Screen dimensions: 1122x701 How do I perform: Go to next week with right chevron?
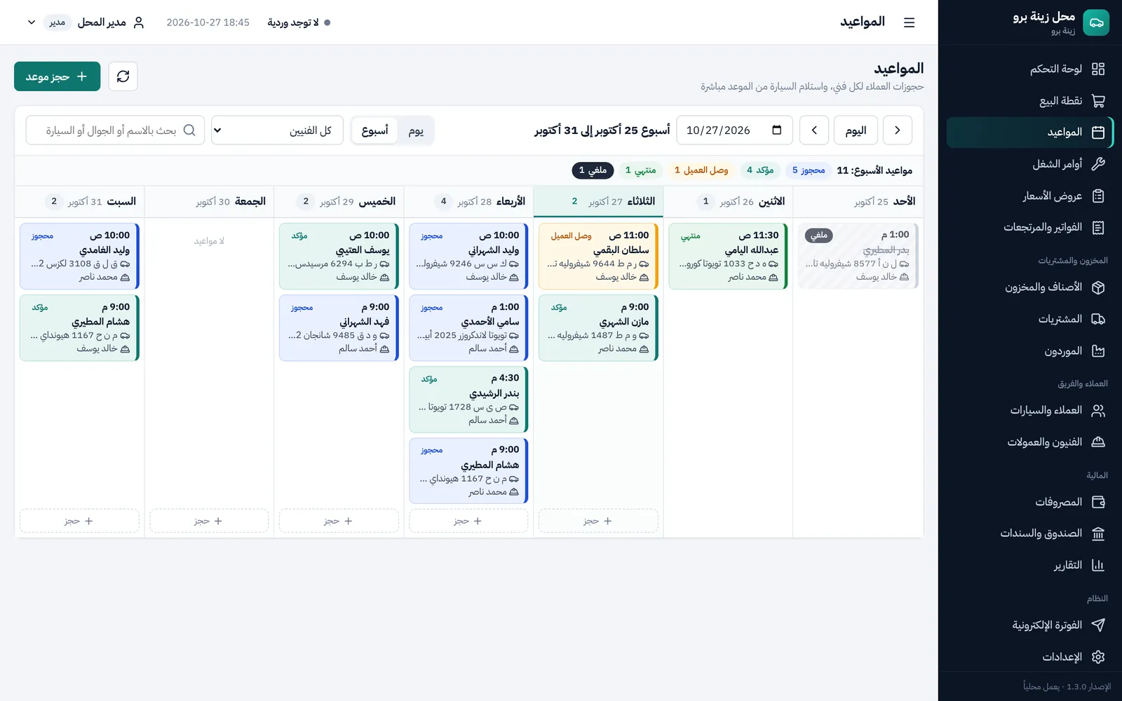898,130
